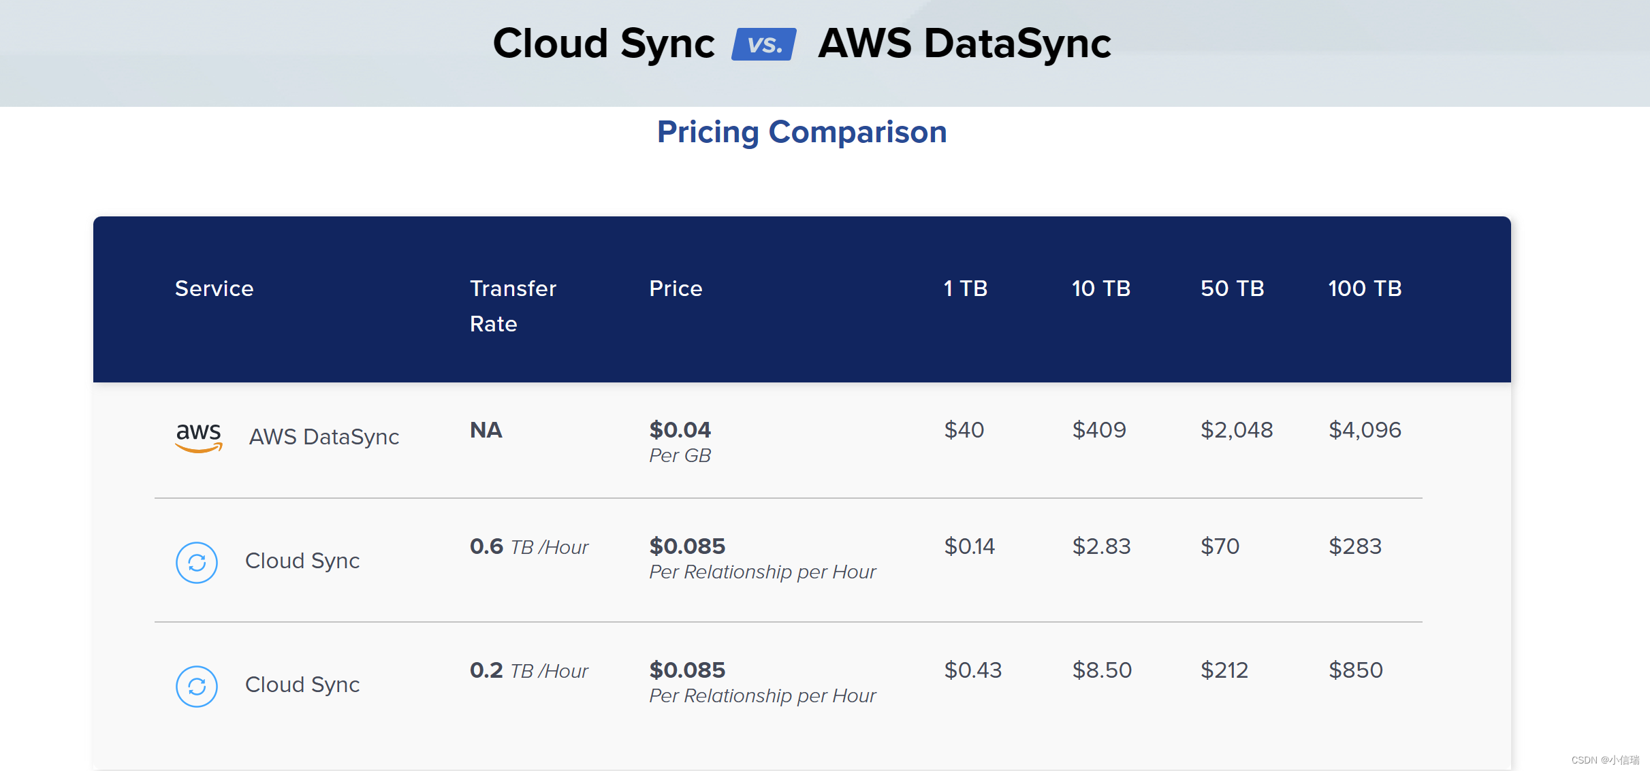This screenshot has width=1650, height=771.
Task: Click the blue 'vs.' badge in title
Action: click(x=764, y=44)
